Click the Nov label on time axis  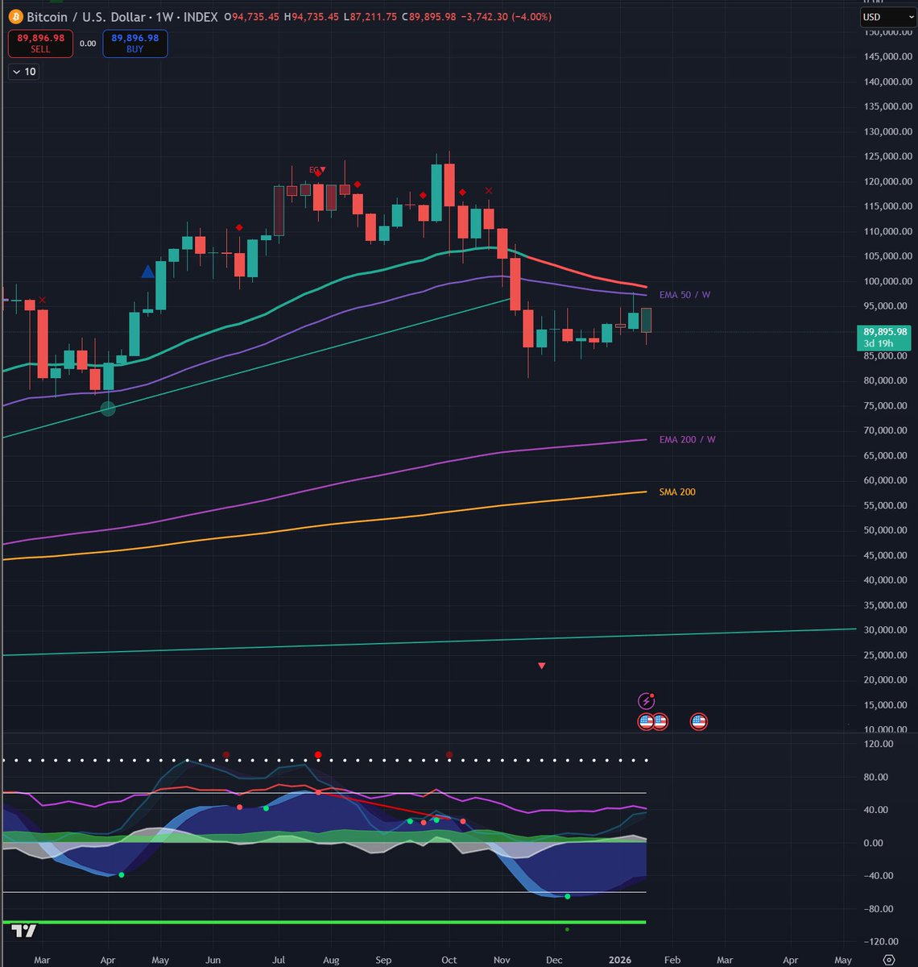pos(501,960)
